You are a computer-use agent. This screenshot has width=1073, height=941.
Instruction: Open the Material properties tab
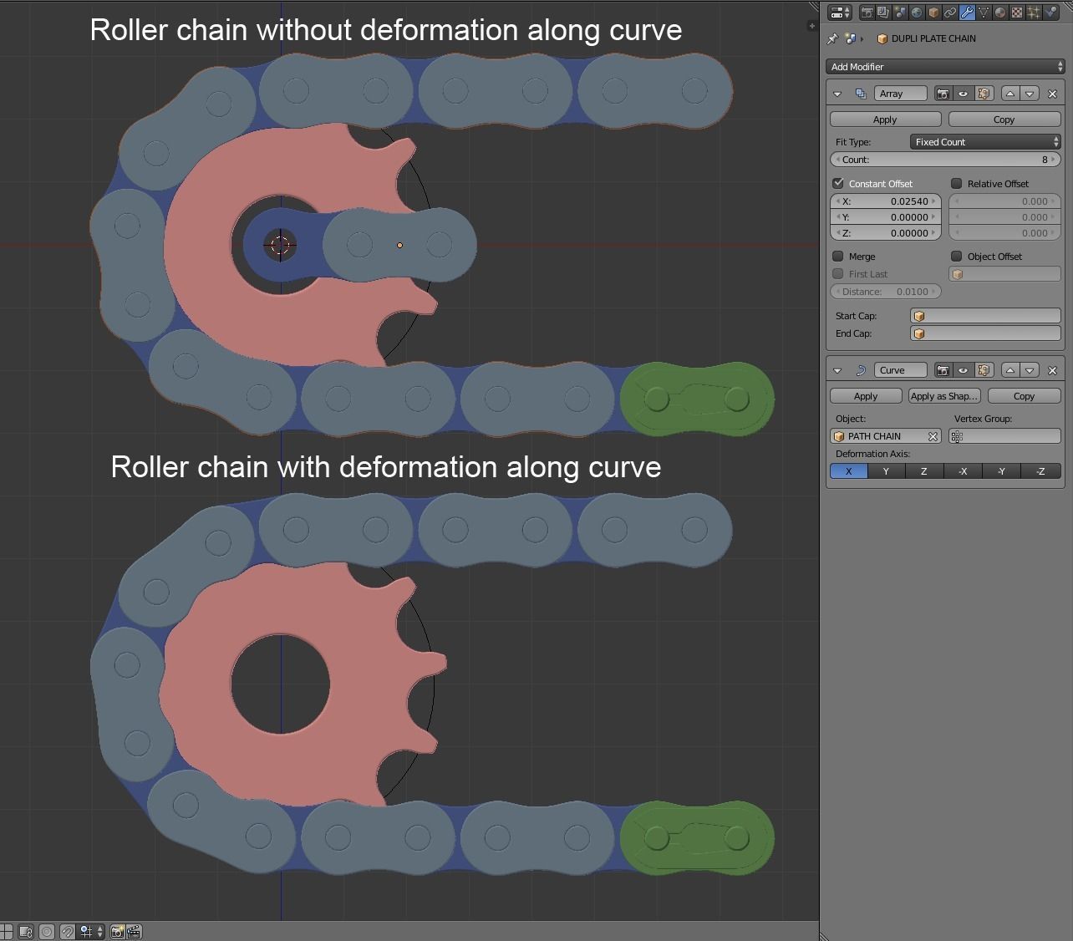[1000, 13]
